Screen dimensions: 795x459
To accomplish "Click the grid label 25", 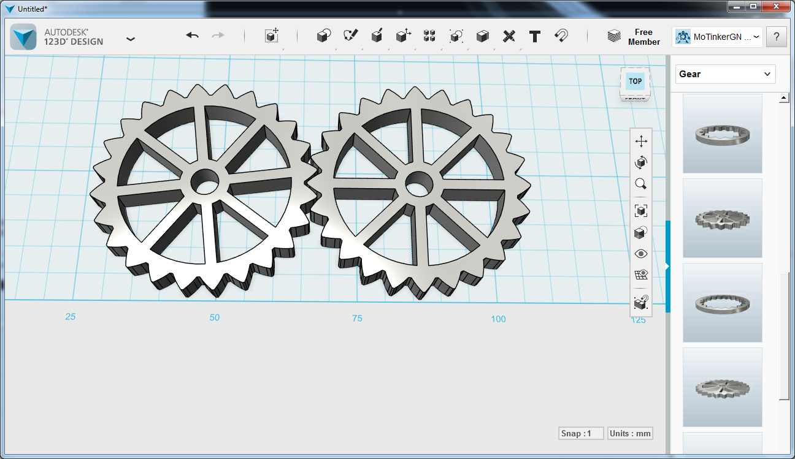I will [71, 317].
